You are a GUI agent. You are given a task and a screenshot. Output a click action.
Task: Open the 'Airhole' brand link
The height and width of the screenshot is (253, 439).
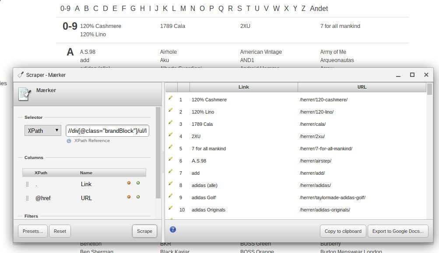(168, 52)
